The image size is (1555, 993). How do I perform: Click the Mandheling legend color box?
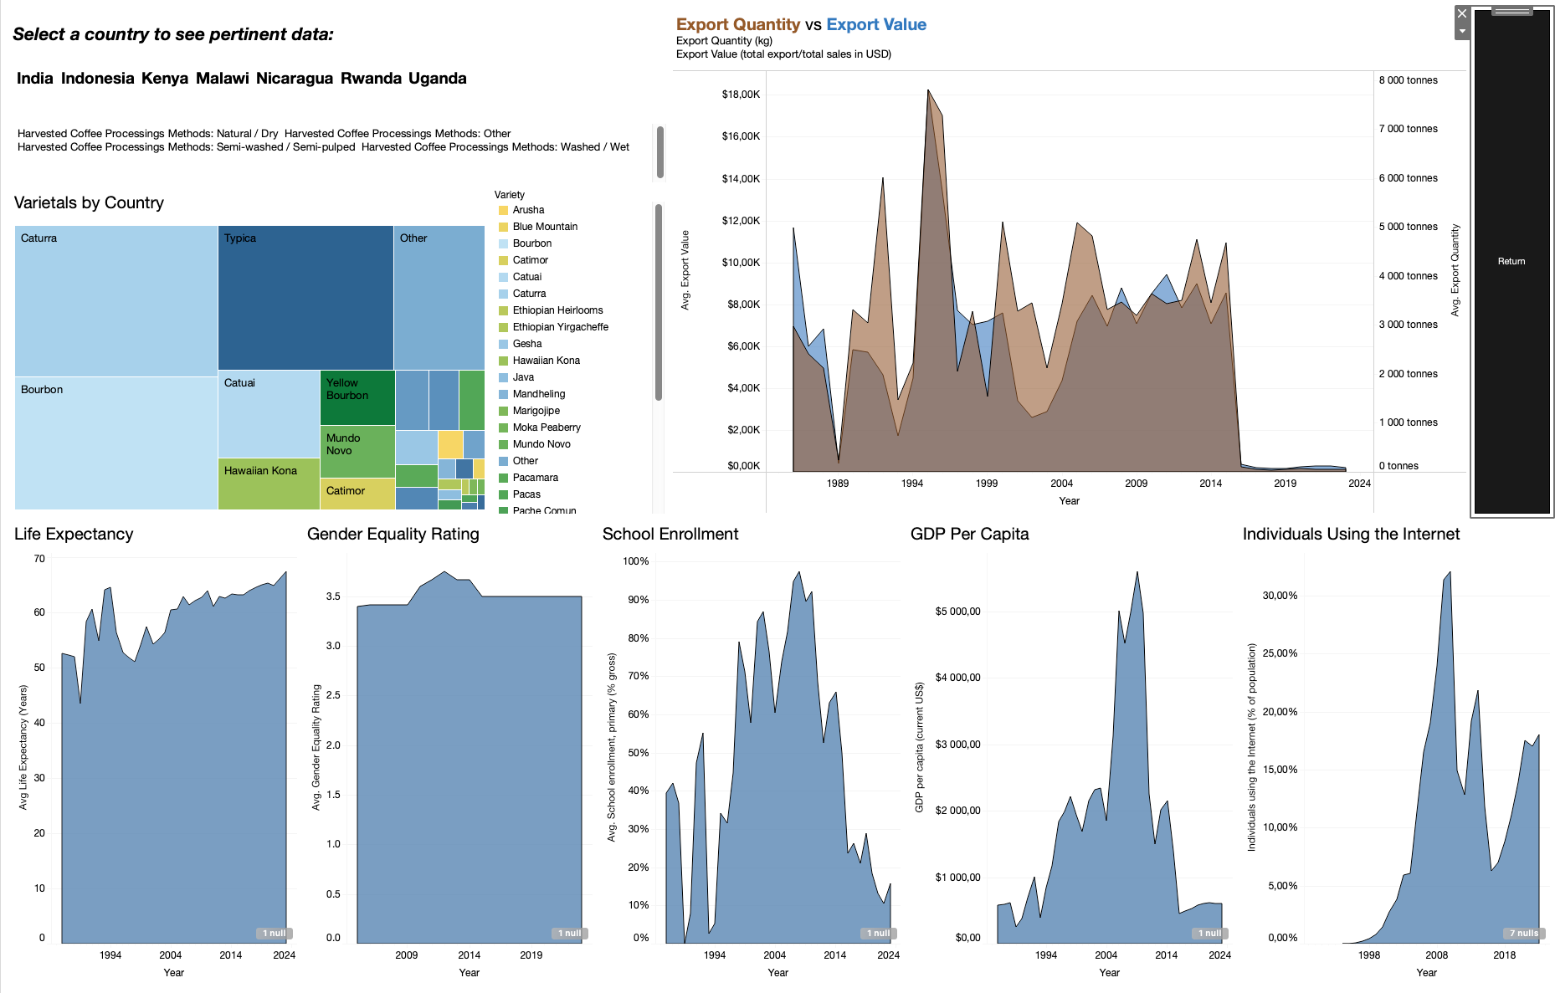pyautogui.click(x=504, y=394)
